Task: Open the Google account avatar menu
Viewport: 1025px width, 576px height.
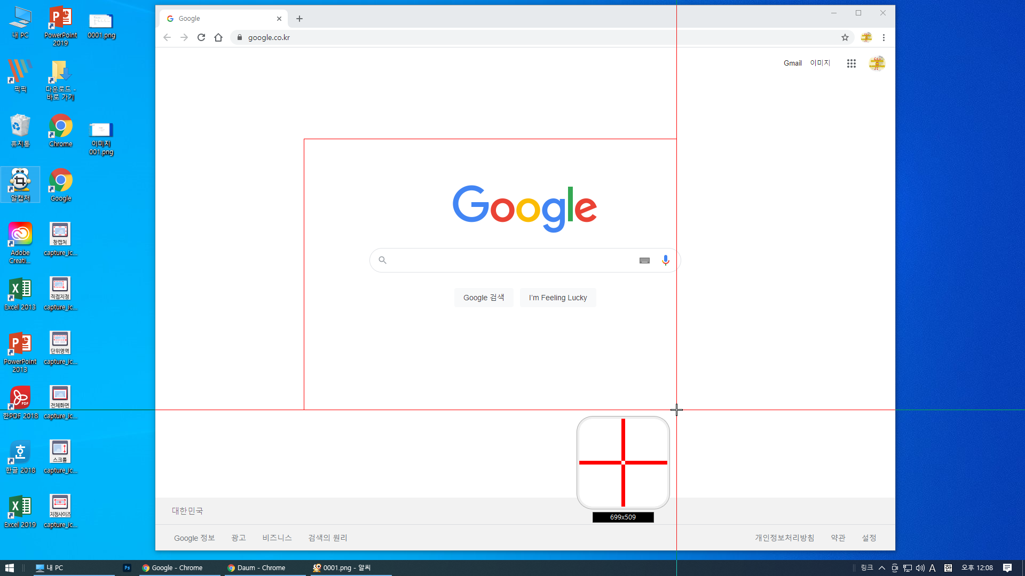Action: click(877, 63)
